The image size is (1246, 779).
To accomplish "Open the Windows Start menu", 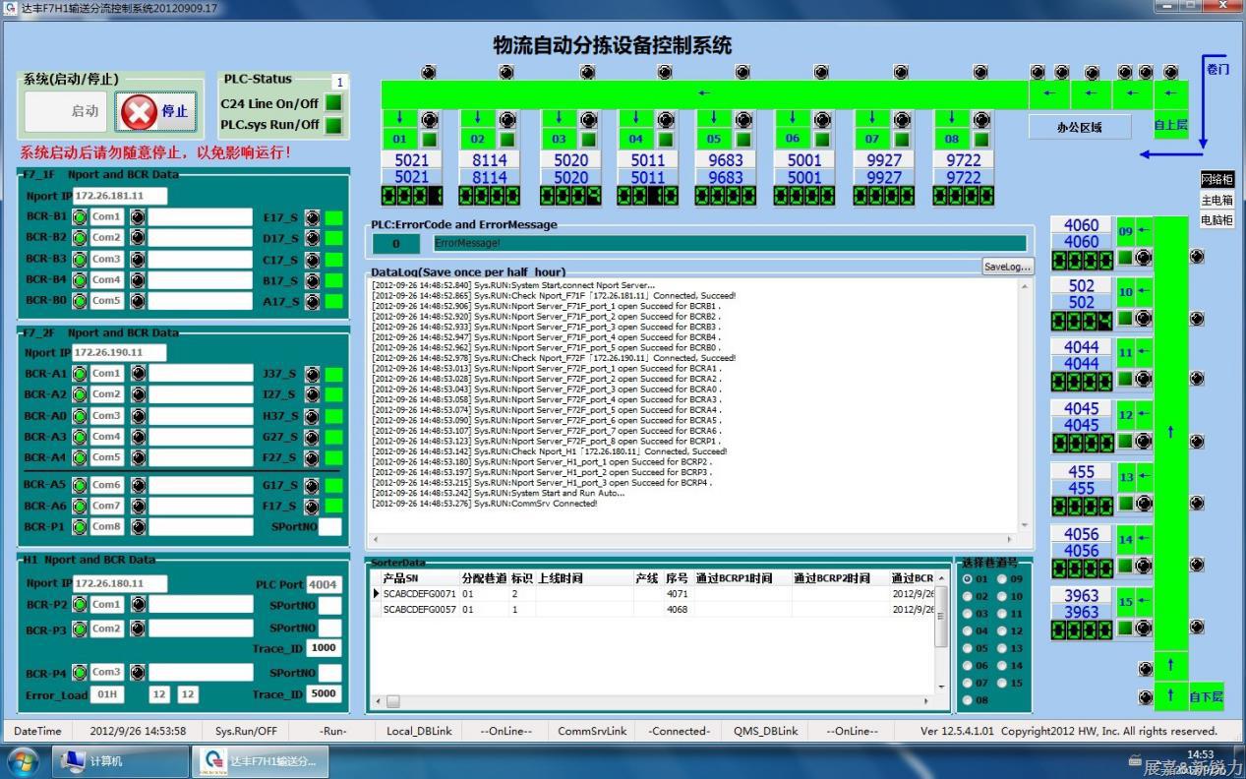I will [23, 761].
